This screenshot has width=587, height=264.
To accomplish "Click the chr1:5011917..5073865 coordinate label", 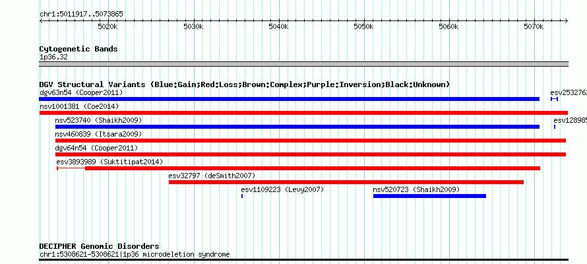I will (x=81, y=15).
